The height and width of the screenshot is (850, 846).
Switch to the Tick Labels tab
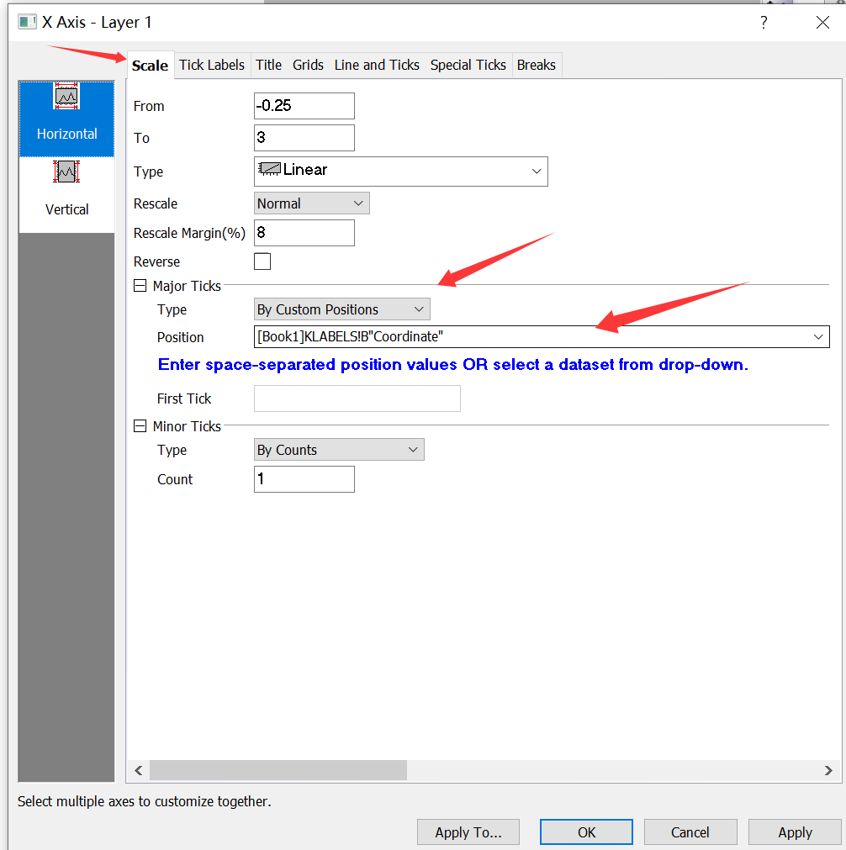(212, 65)
